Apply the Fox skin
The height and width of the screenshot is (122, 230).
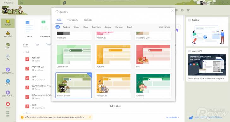(x=153, y=56)
